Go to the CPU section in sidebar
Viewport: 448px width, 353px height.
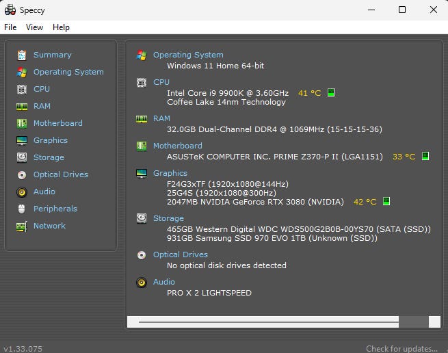(x=42, y=89)
